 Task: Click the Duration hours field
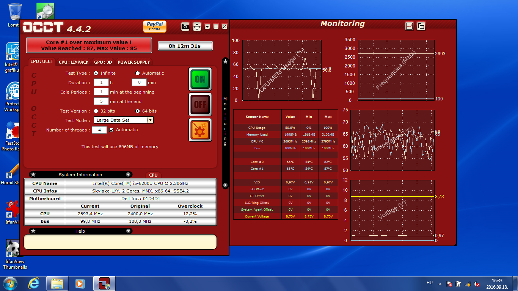(101, 82)
